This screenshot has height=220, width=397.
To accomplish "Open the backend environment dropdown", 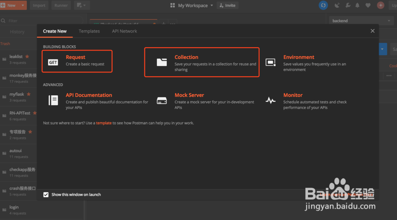I will (x=361, y=21).
